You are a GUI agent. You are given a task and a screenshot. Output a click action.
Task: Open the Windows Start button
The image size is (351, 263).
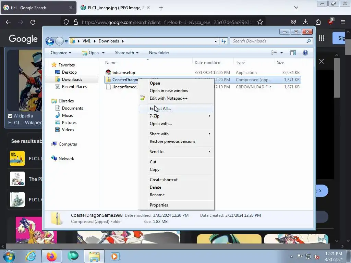pyautogui.click(x=9, y=256)
